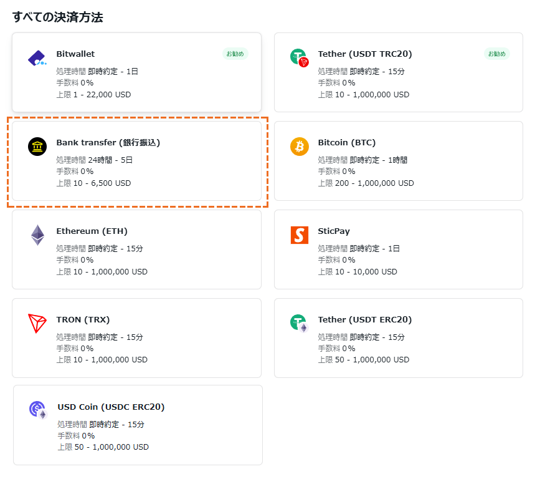The image size is (540, 479).
Task: Click Bitcoin processing time 即時約定 - 1時間
Action: 362,160
